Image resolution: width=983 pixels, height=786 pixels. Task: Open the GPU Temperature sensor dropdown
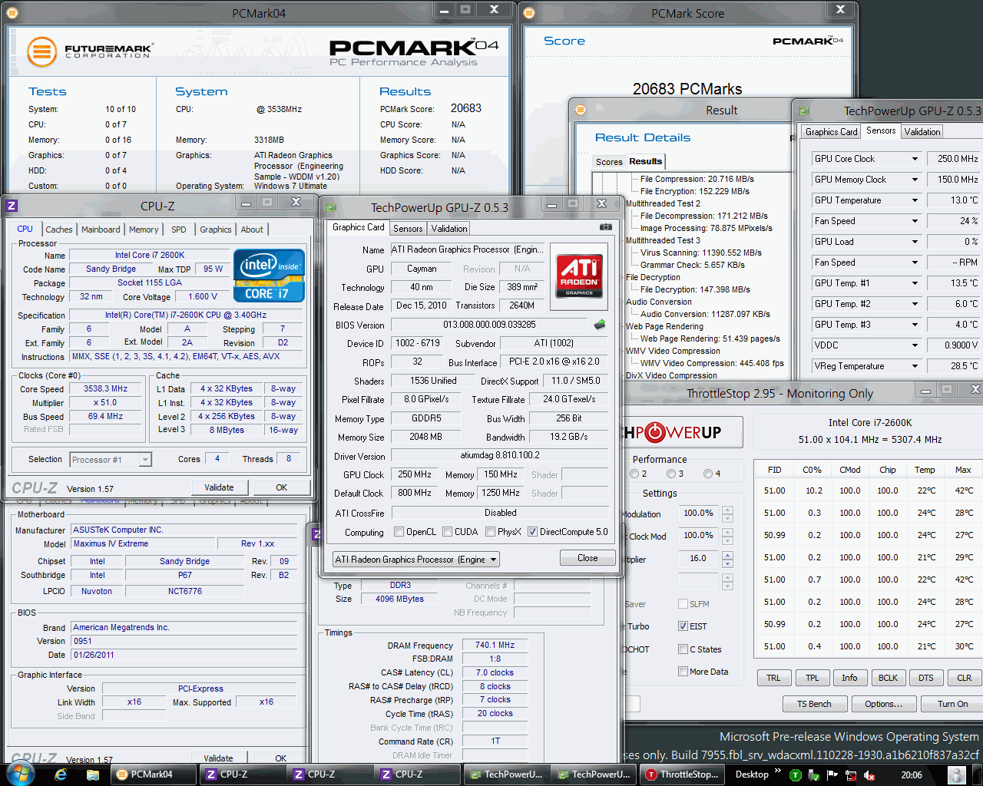point(915,200)
